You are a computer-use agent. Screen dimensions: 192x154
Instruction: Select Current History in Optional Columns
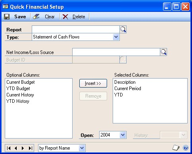pyautogui.click(x=20, y=95)
